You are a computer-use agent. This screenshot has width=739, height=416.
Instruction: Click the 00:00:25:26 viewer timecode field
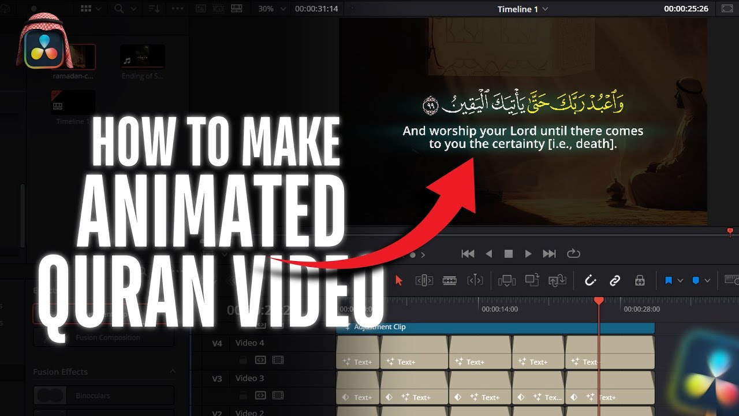point(687,9)
